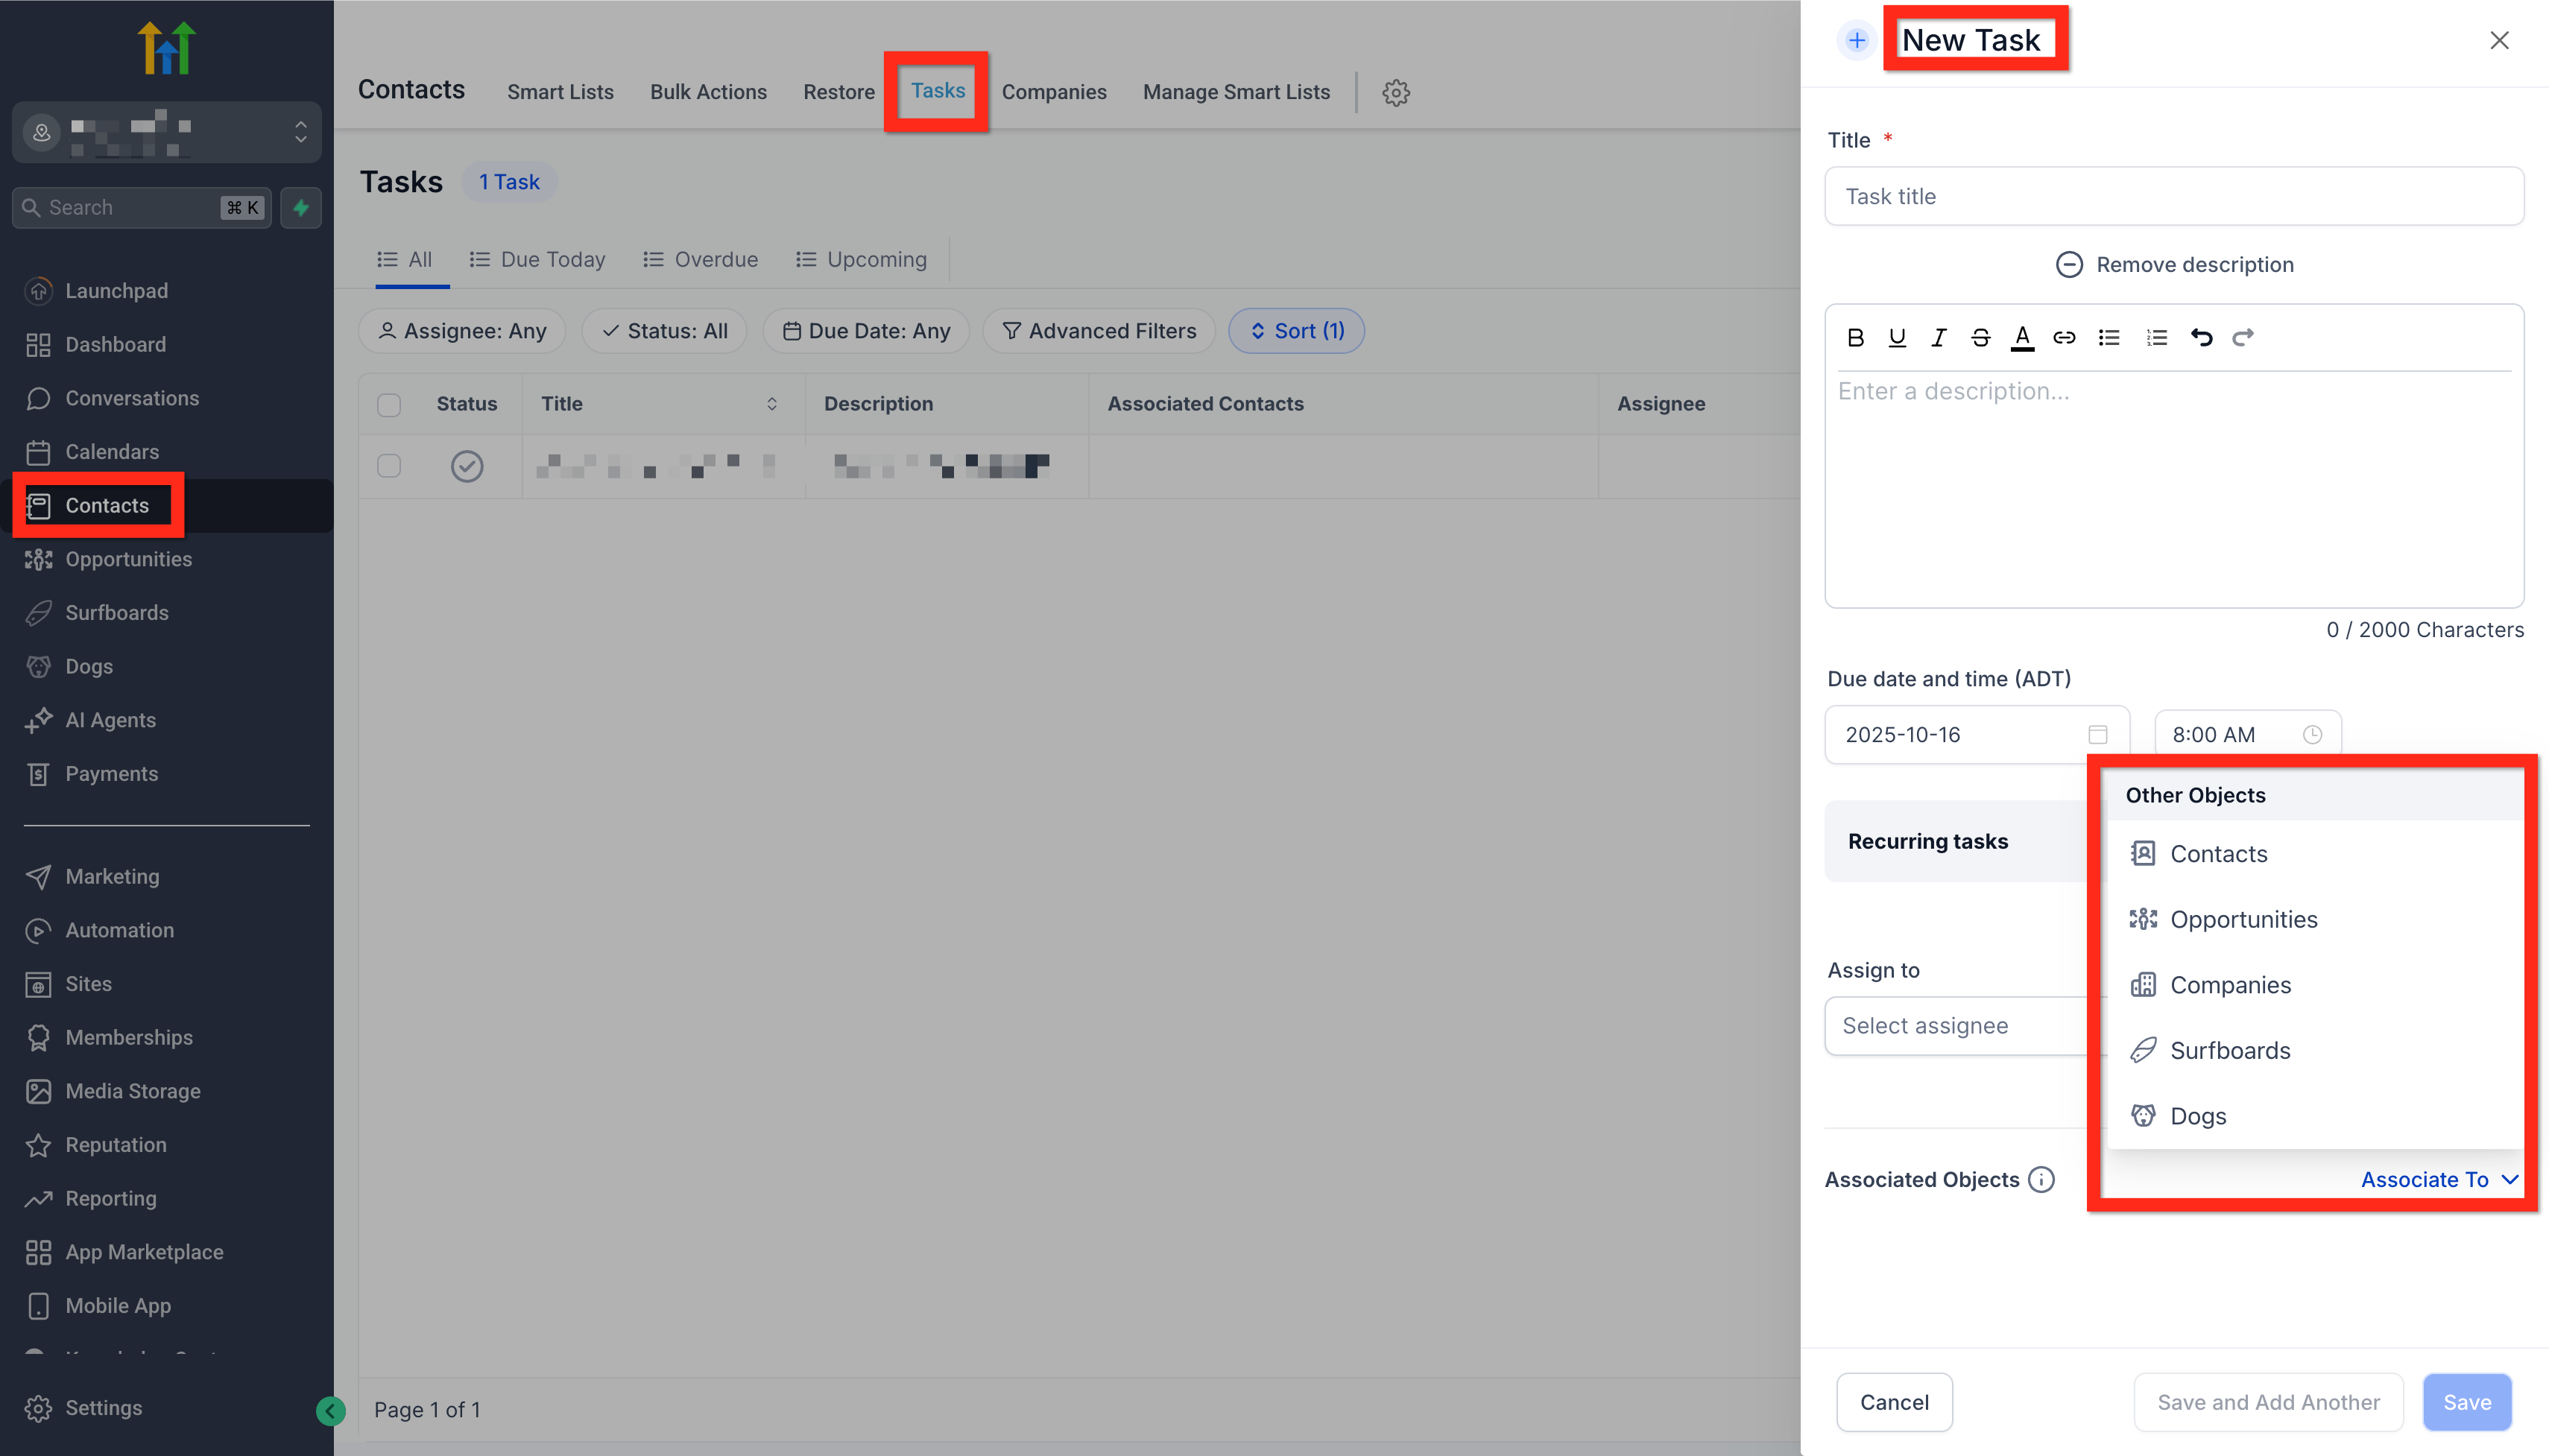The height and width of the screenshot is (1456, 2549).
Task: Click the bulleted list icon
Action: (2109, 338)
